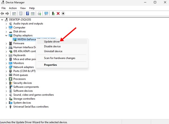
Task: Select Disable device in the context menu
Action: click(52, 46)
